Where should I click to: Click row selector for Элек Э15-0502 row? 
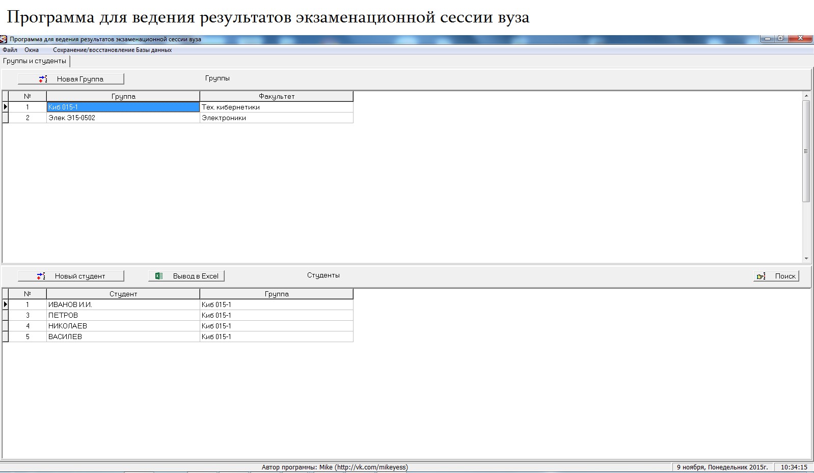pos(5,118)
